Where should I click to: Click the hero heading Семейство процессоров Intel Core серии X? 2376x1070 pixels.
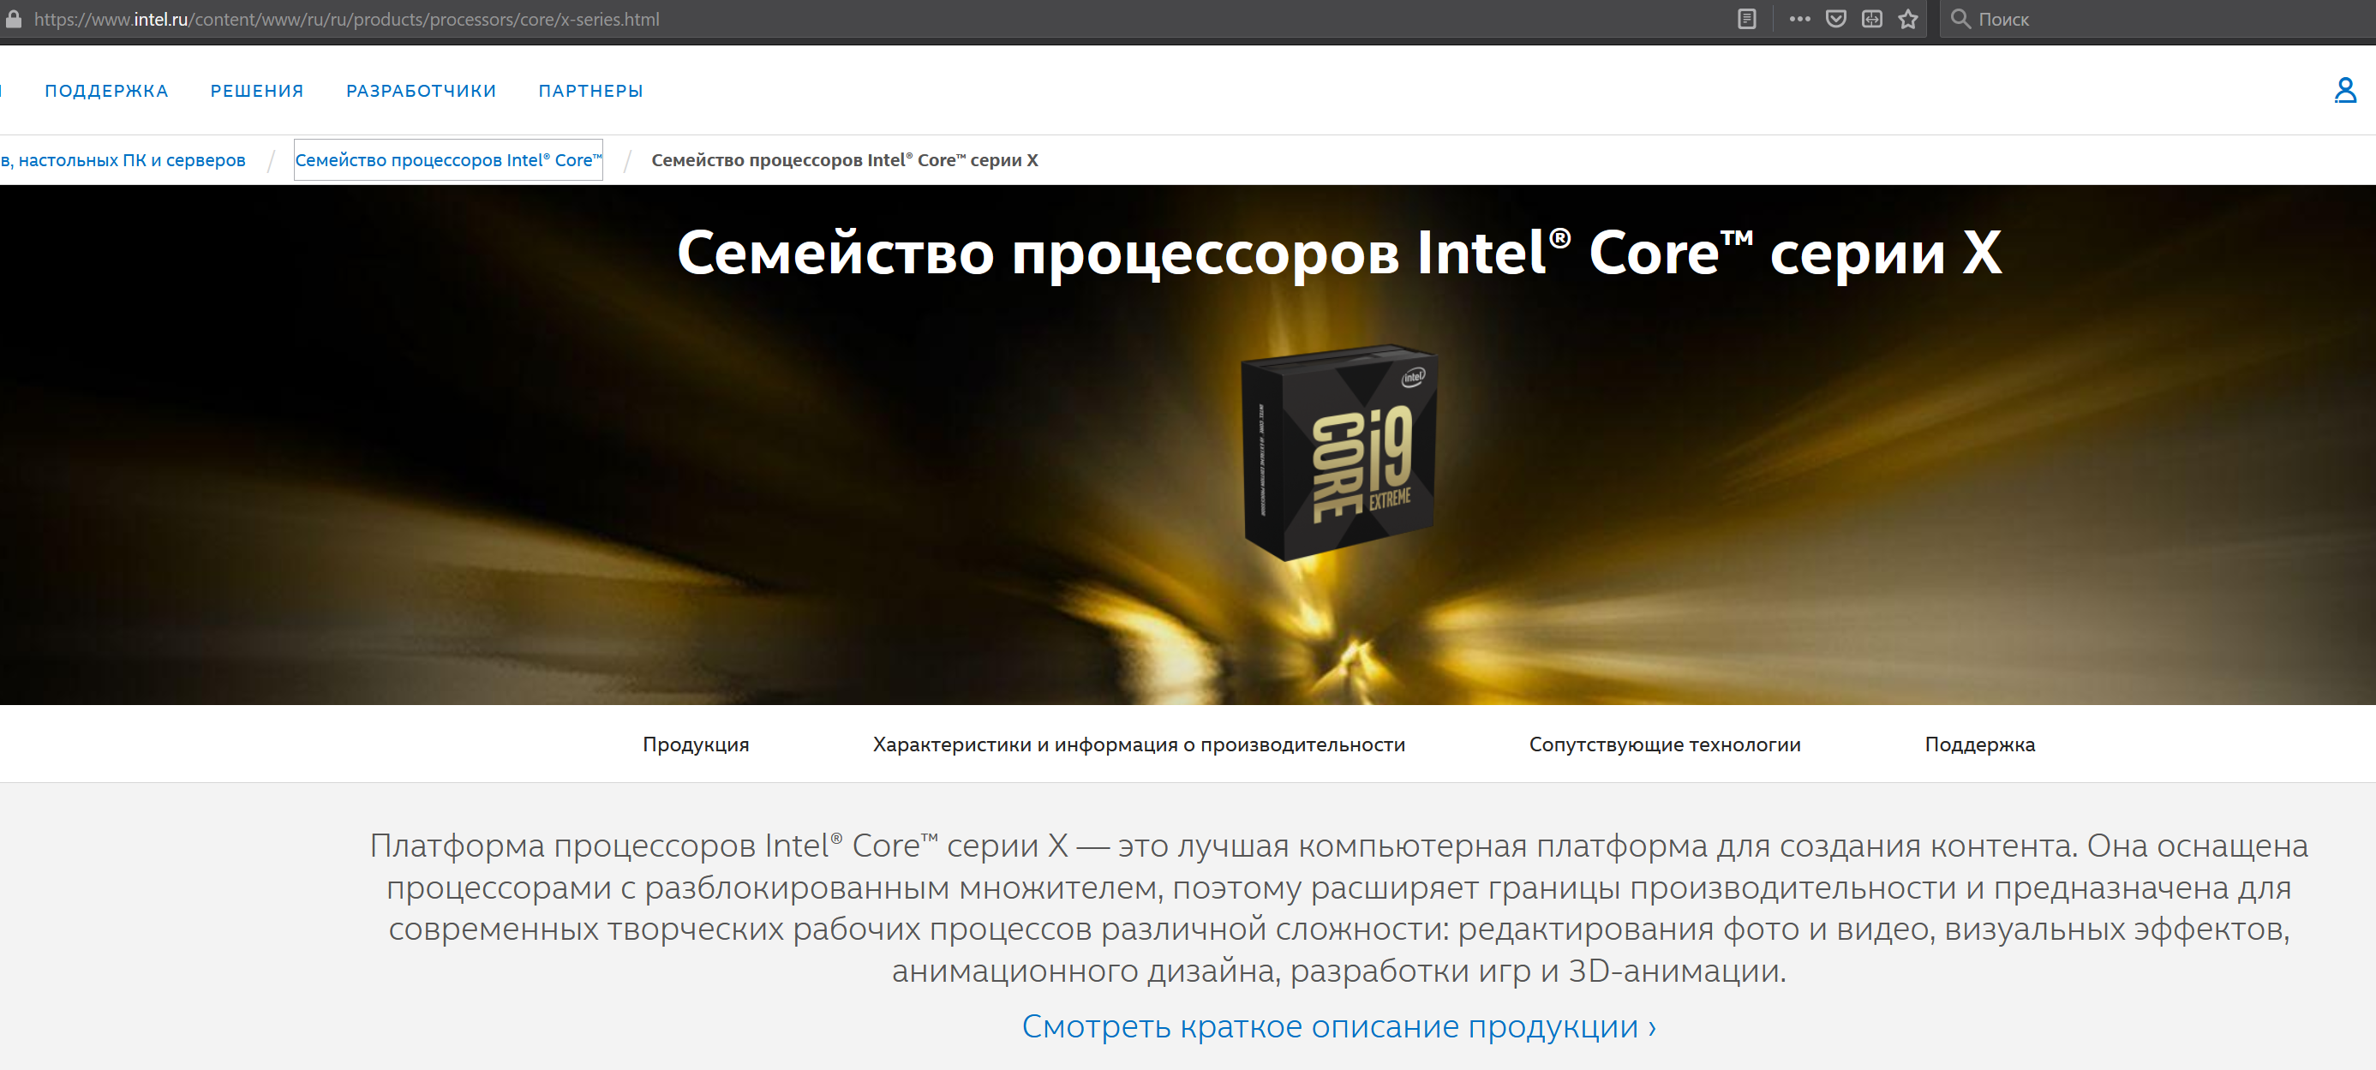(x=1339, y=253)
